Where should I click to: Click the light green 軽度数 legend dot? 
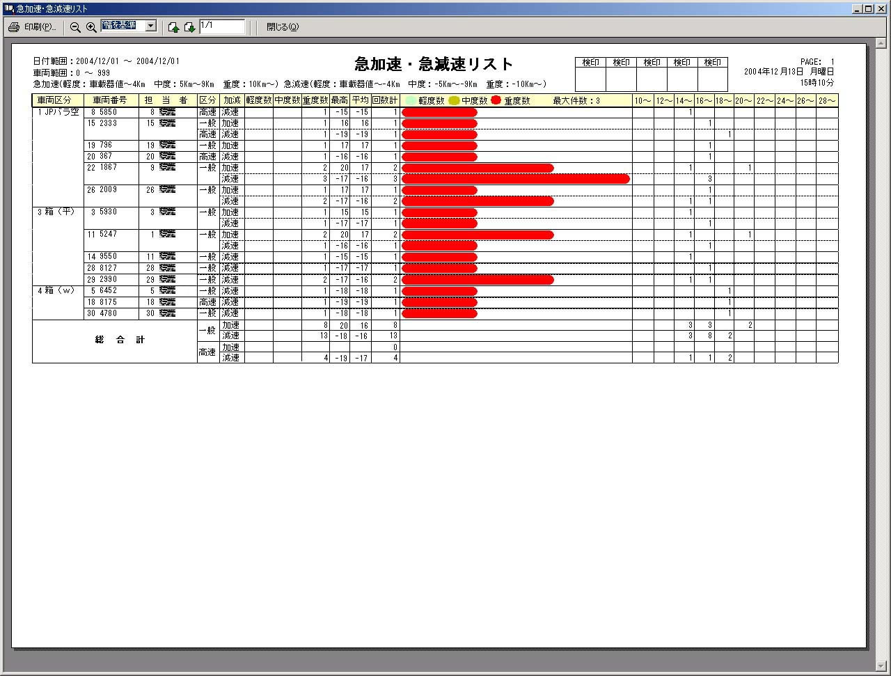[411, 100]
